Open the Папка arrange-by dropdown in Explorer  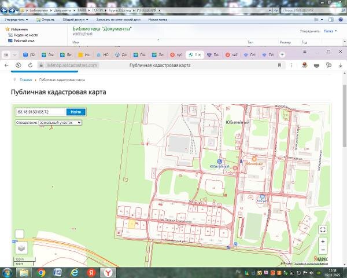(330, 31)
